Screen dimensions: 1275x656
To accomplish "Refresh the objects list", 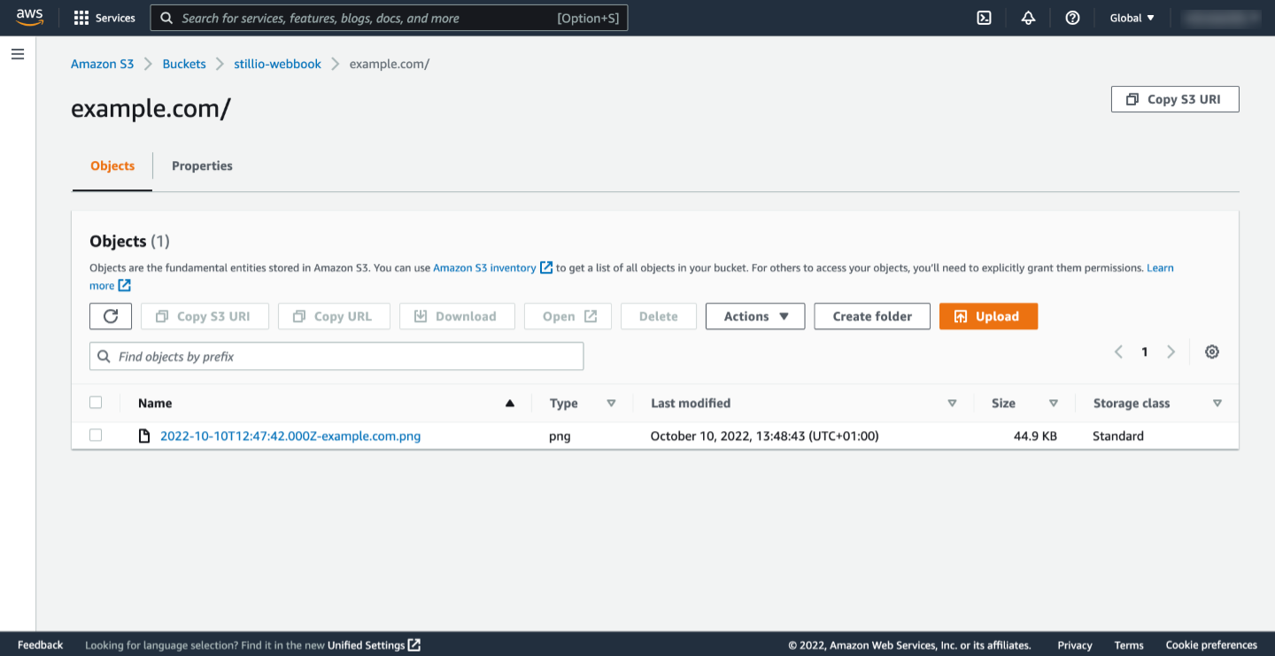I will click(x=111, y=316).
